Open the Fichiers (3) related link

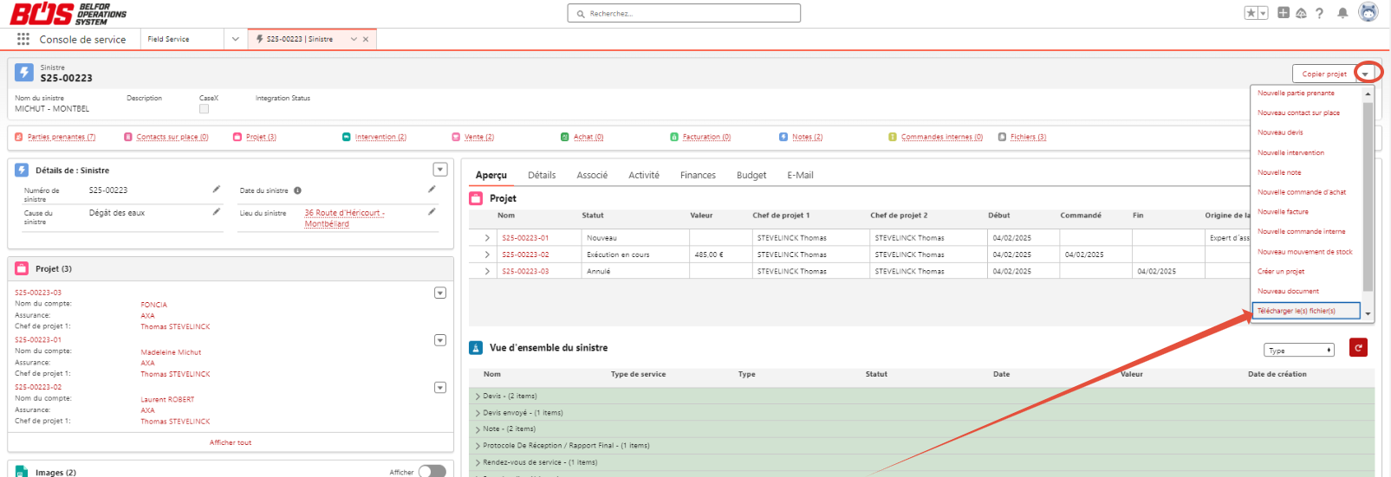(x=1028, y=137)
